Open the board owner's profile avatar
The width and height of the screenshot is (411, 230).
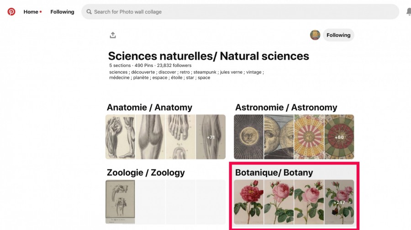[315, 35]
